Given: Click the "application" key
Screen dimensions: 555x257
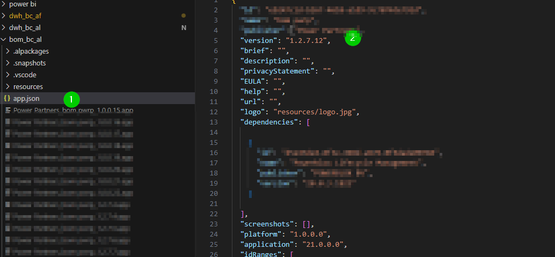Looking at the screenshot, I should (x=267, y=245).
